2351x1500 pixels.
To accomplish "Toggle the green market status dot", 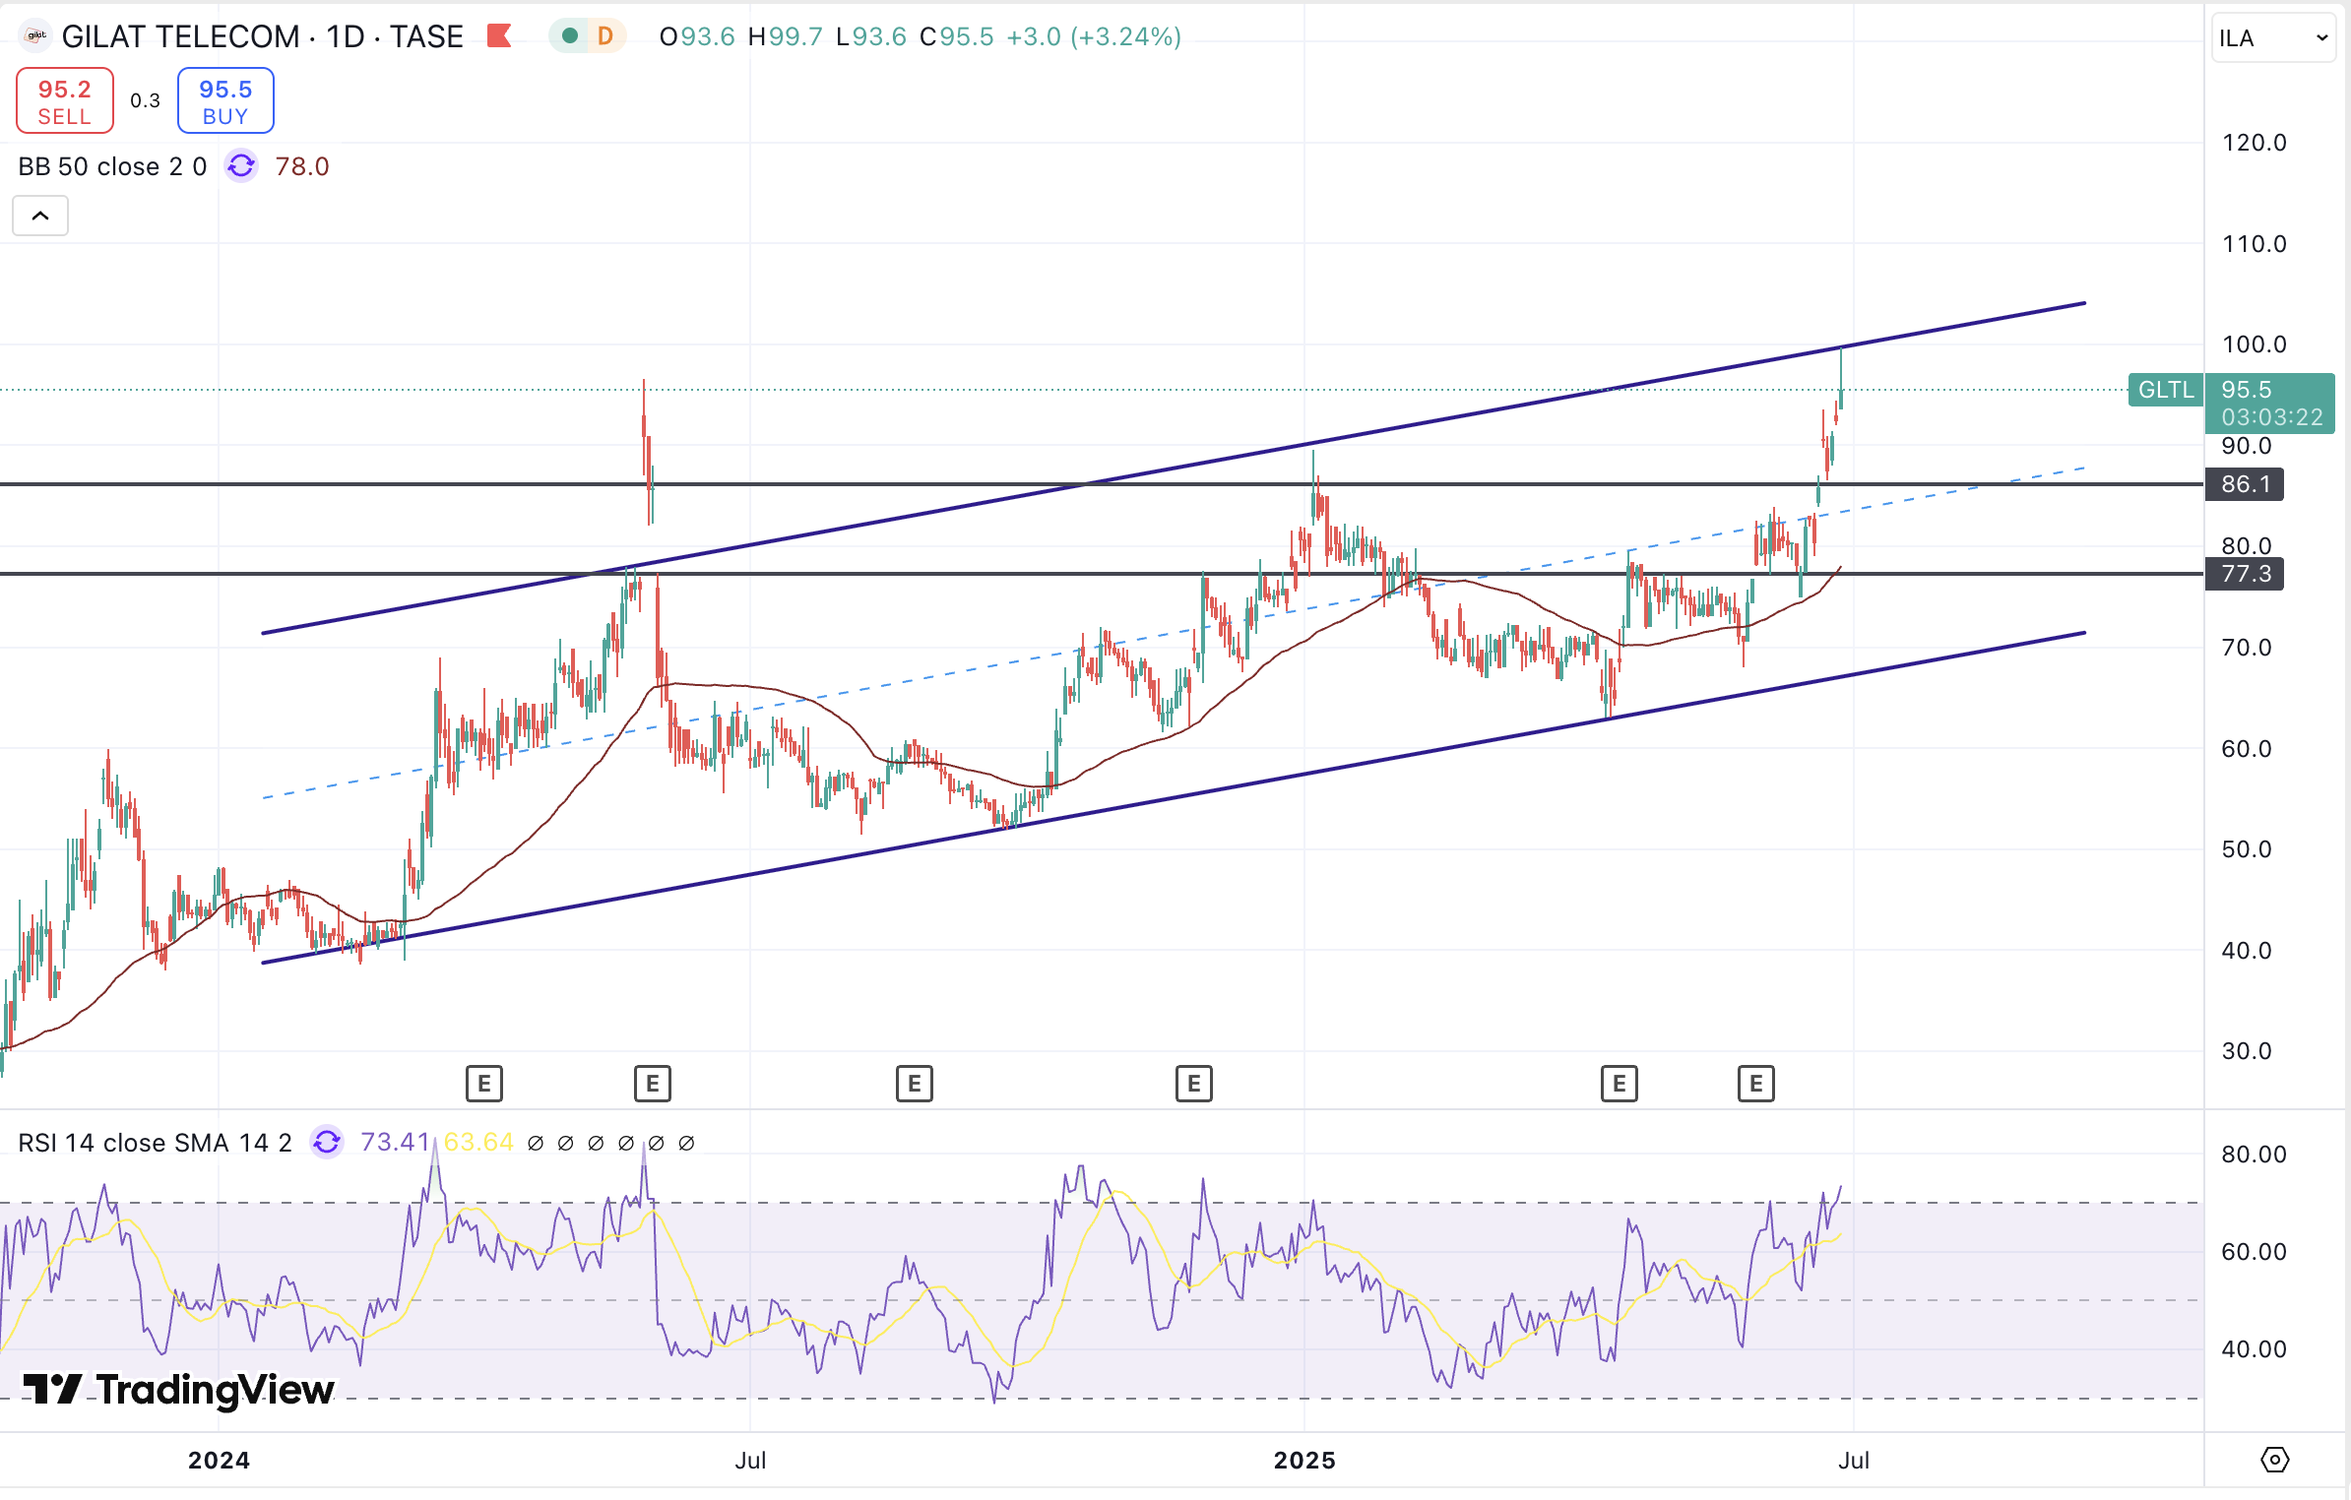I will 570,36.
